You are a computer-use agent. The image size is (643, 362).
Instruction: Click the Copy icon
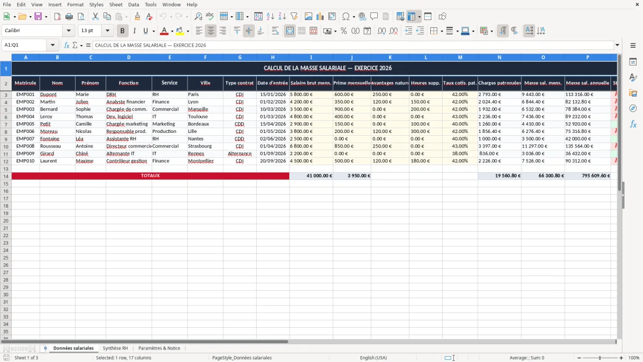click(107, 17)
